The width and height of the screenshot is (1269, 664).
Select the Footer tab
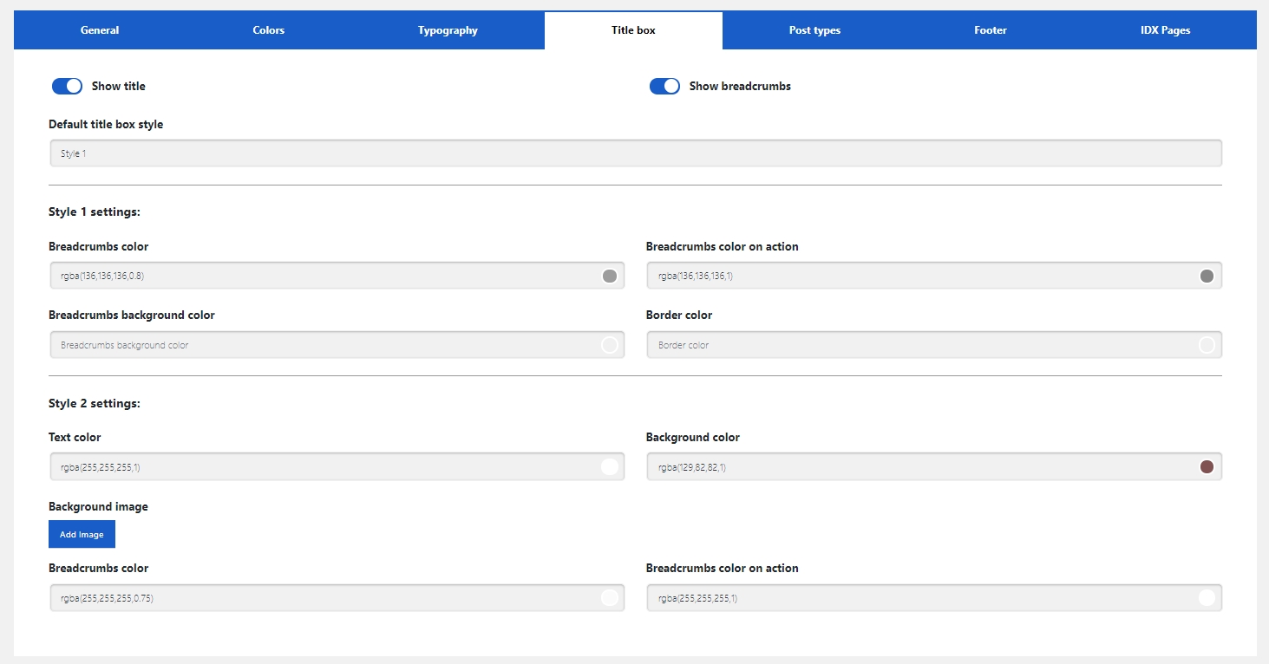[990, 30]
